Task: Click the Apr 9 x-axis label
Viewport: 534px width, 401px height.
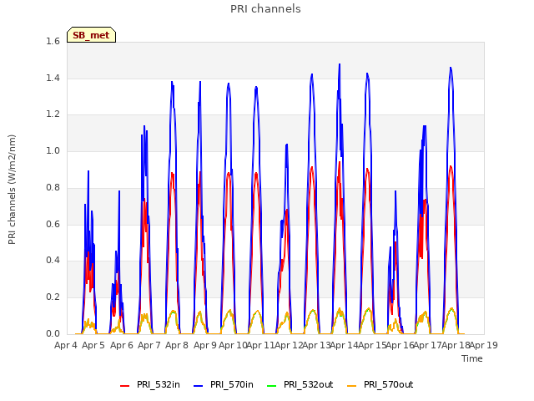Action: click(x=205, y=345)
